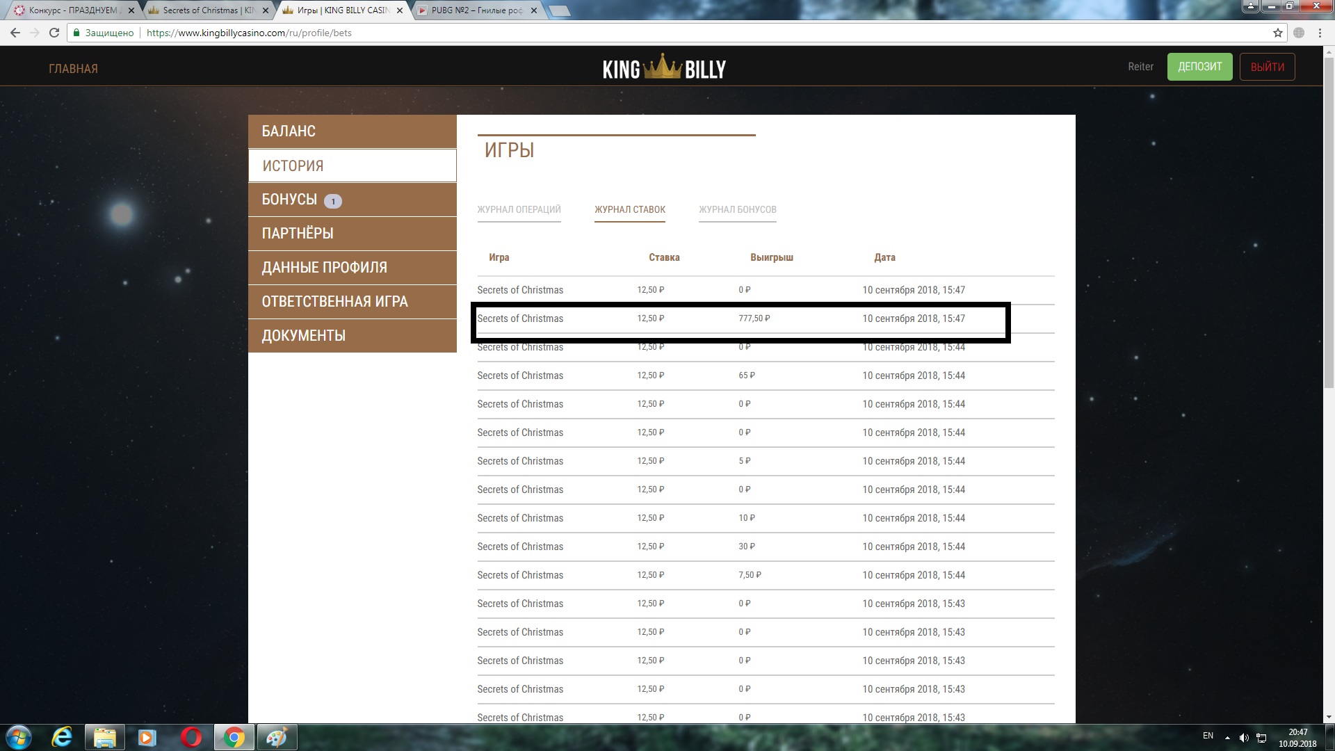
Task: Bookmark page with the star icon
Action: [1277, 33]
